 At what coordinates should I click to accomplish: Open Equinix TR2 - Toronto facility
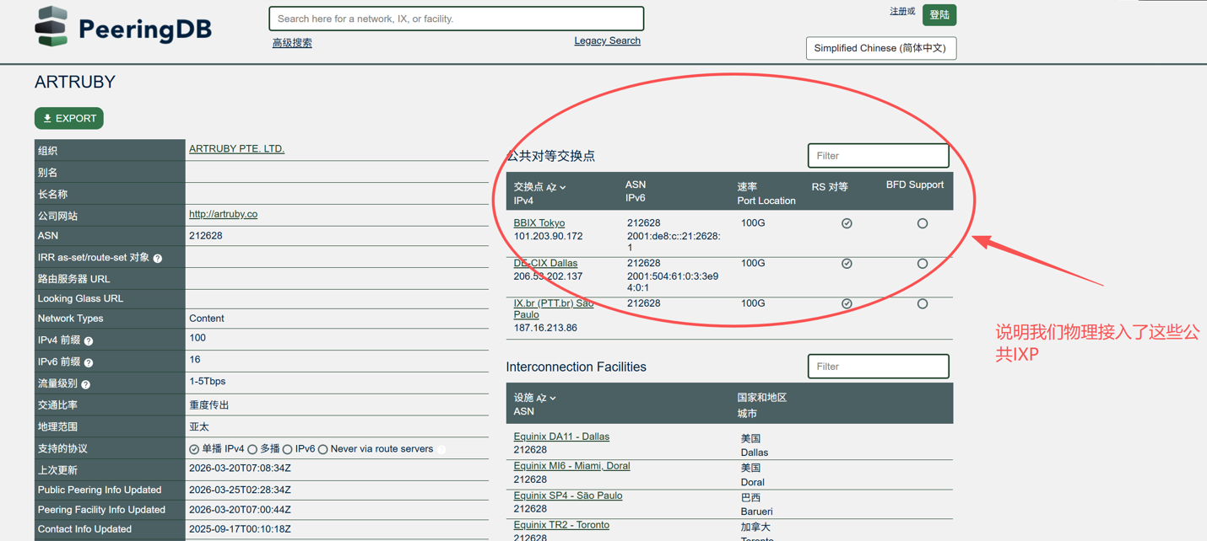561,525
